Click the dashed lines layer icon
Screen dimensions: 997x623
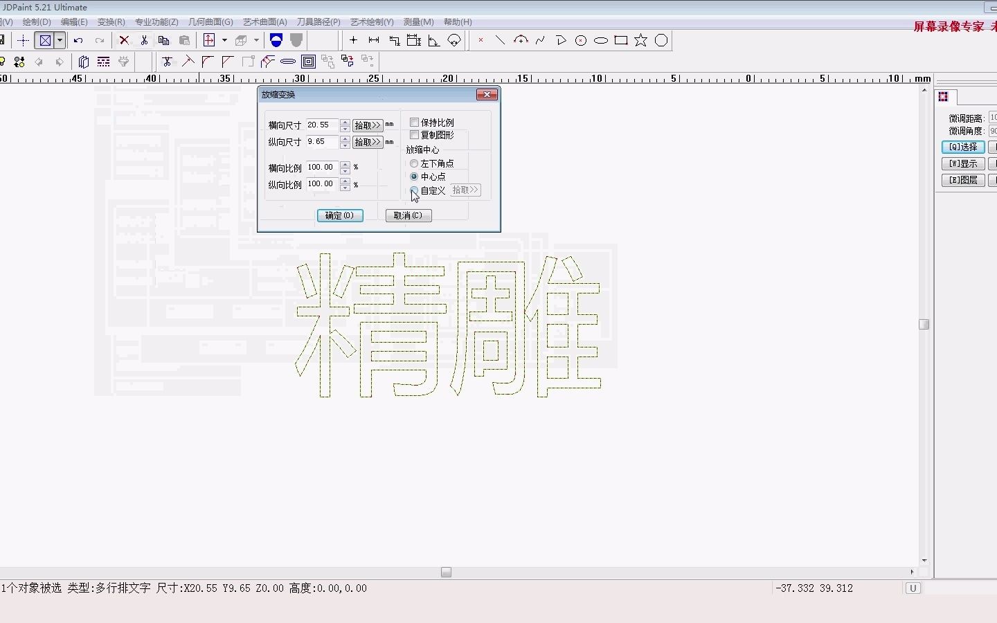click(104, 62)
